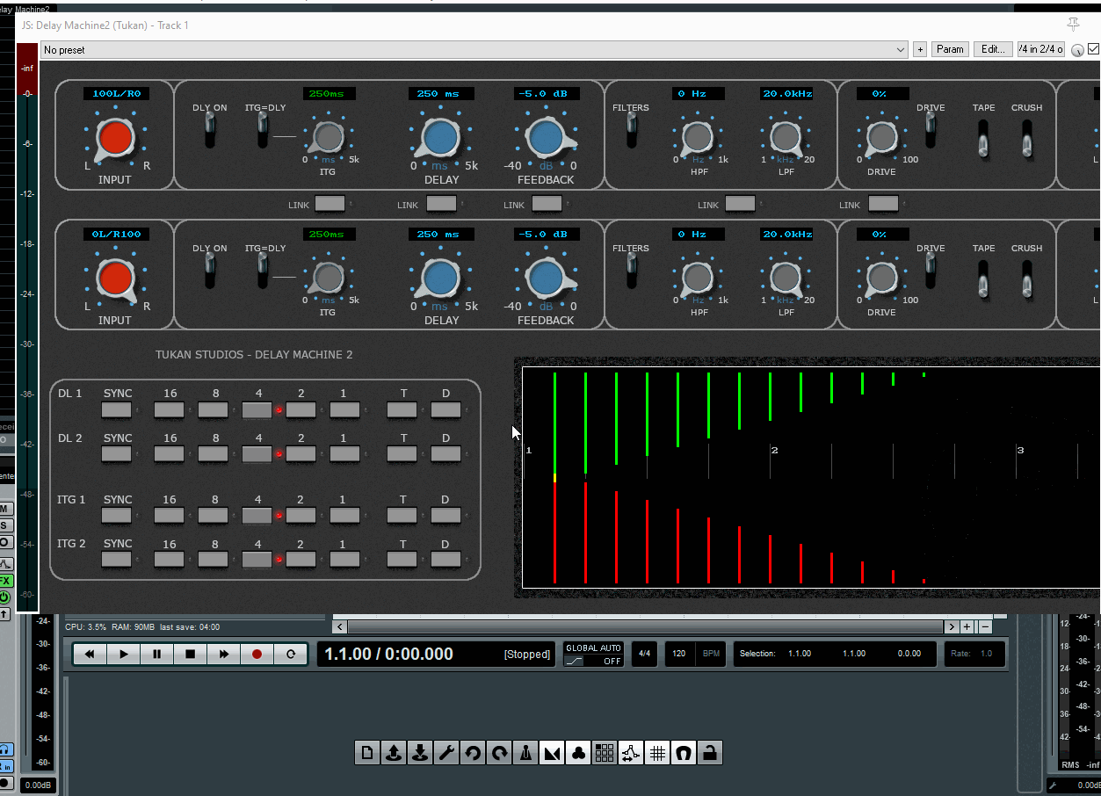Flip first row CRUSH switch

tap(1026, 139)
